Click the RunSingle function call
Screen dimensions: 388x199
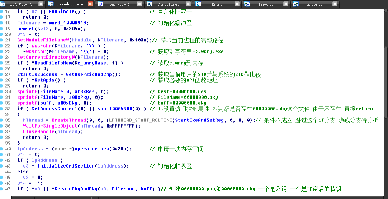tap(62, 11)
